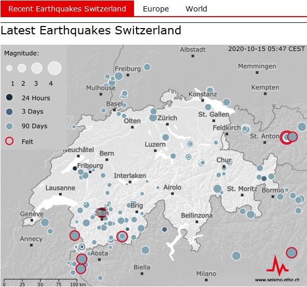This screenshot has width=307, height=287.
Task: Select the felt earthquake marker at Sion
Action: (102, 213)
